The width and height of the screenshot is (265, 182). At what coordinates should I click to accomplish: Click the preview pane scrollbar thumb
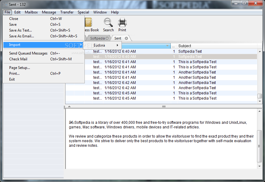click(259, 146)
